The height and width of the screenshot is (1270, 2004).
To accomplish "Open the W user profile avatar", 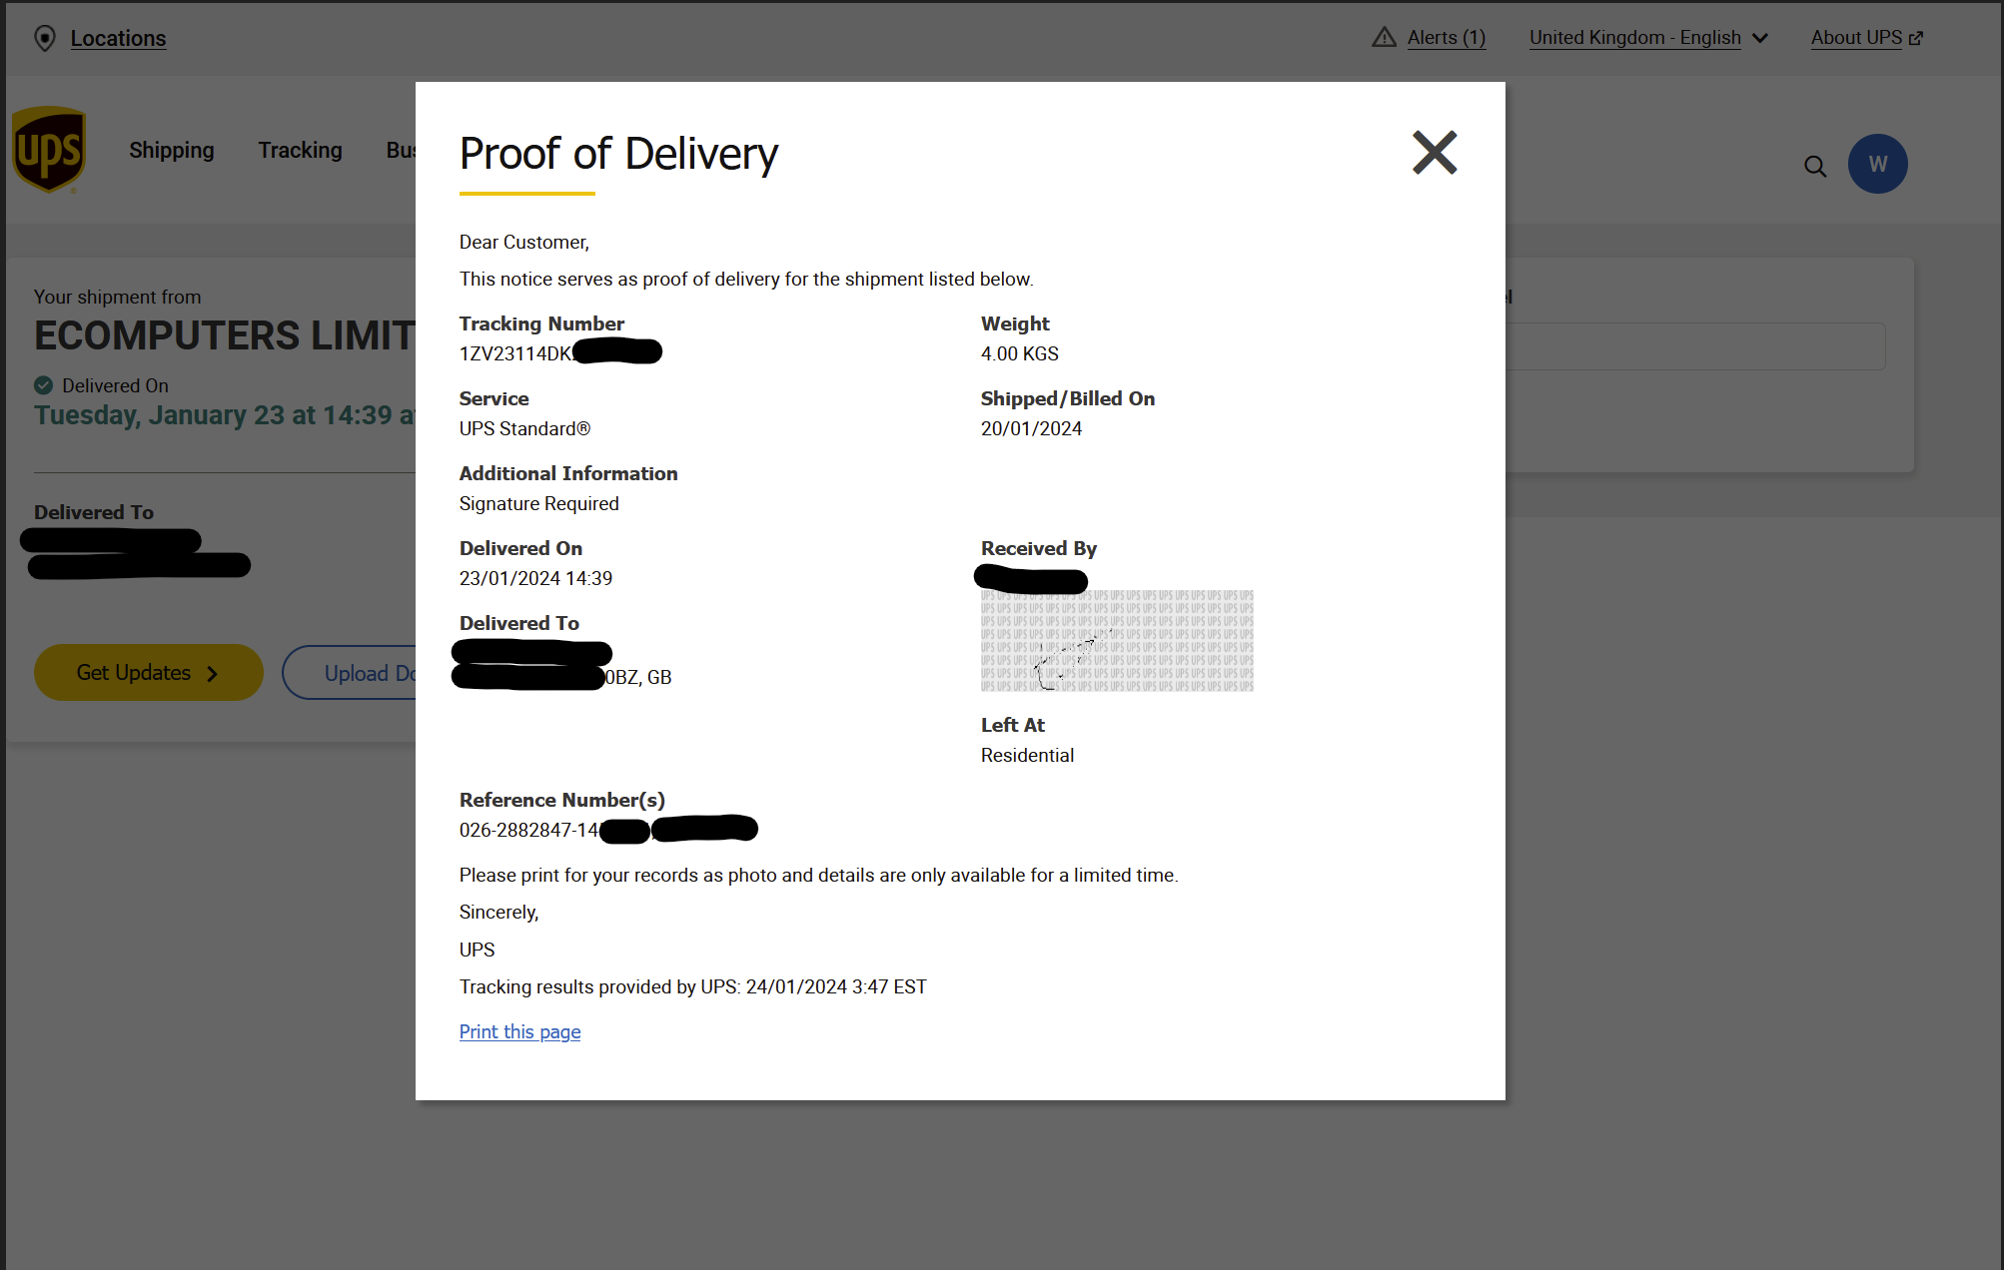I will (x=1877, y=164).
